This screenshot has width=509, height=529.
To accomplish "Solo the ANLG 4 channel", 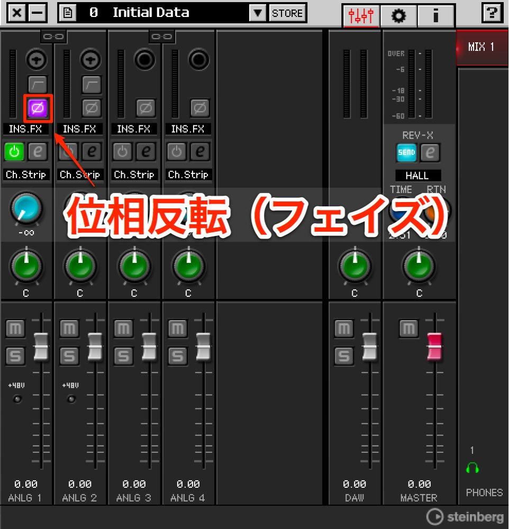I will coord(178,356).
